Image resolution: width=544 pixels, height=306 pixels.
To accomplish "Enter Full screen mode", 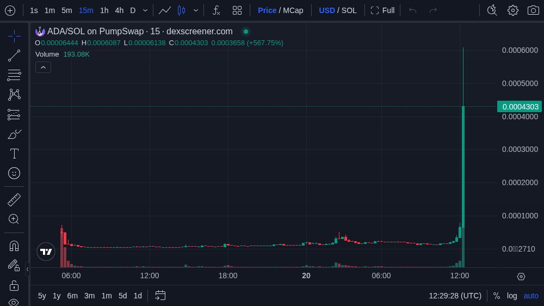I will pos(382,10).
